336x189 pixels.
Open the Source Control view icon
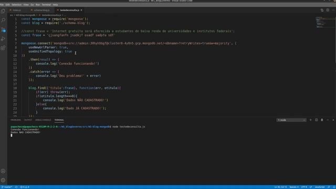[3, 29]
